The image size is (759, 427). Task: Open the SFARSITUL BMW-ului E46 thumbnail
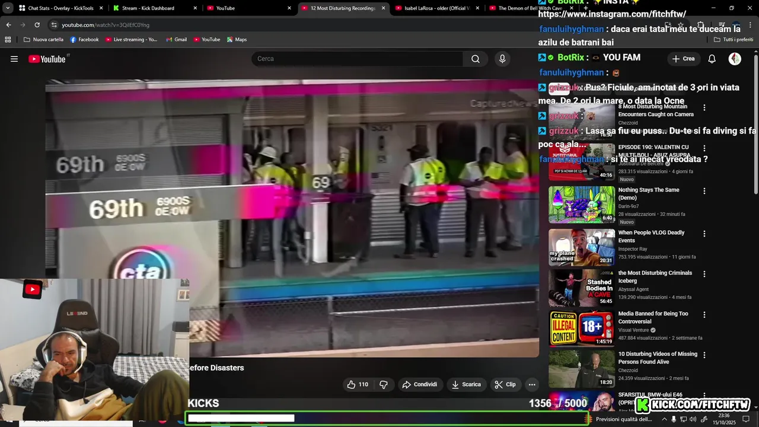582,401
